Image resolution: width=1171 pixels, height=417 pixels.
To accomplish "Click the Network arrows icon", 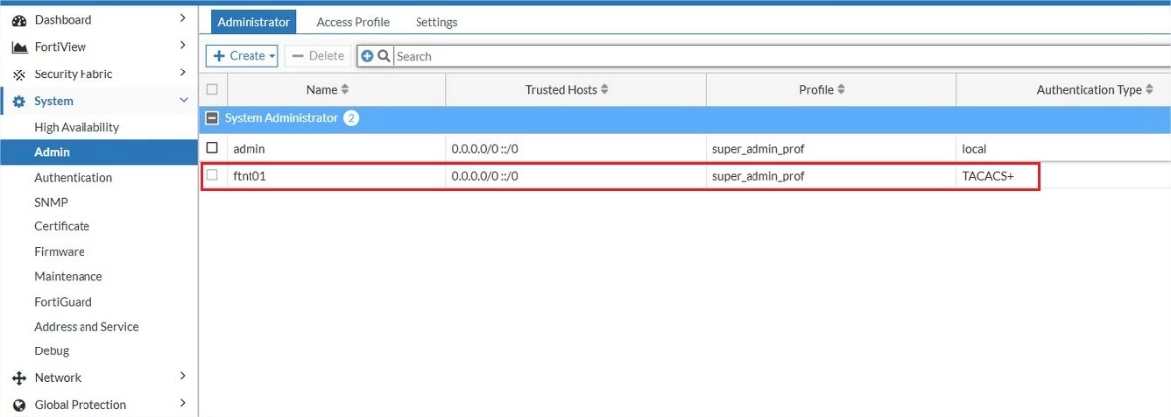I will (x=20, y=378).
